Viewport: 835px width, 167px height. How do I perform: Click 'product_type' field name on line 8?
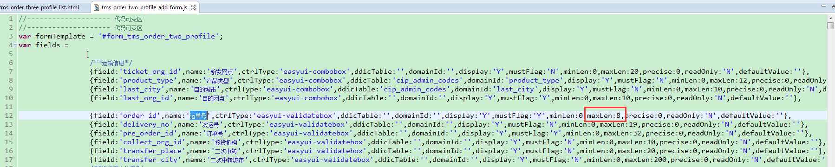tap(148, 80)
